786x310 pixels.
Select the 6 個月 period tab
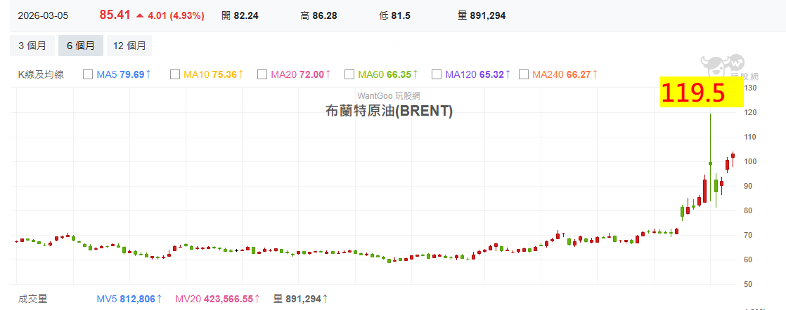(x=80, y=46)
